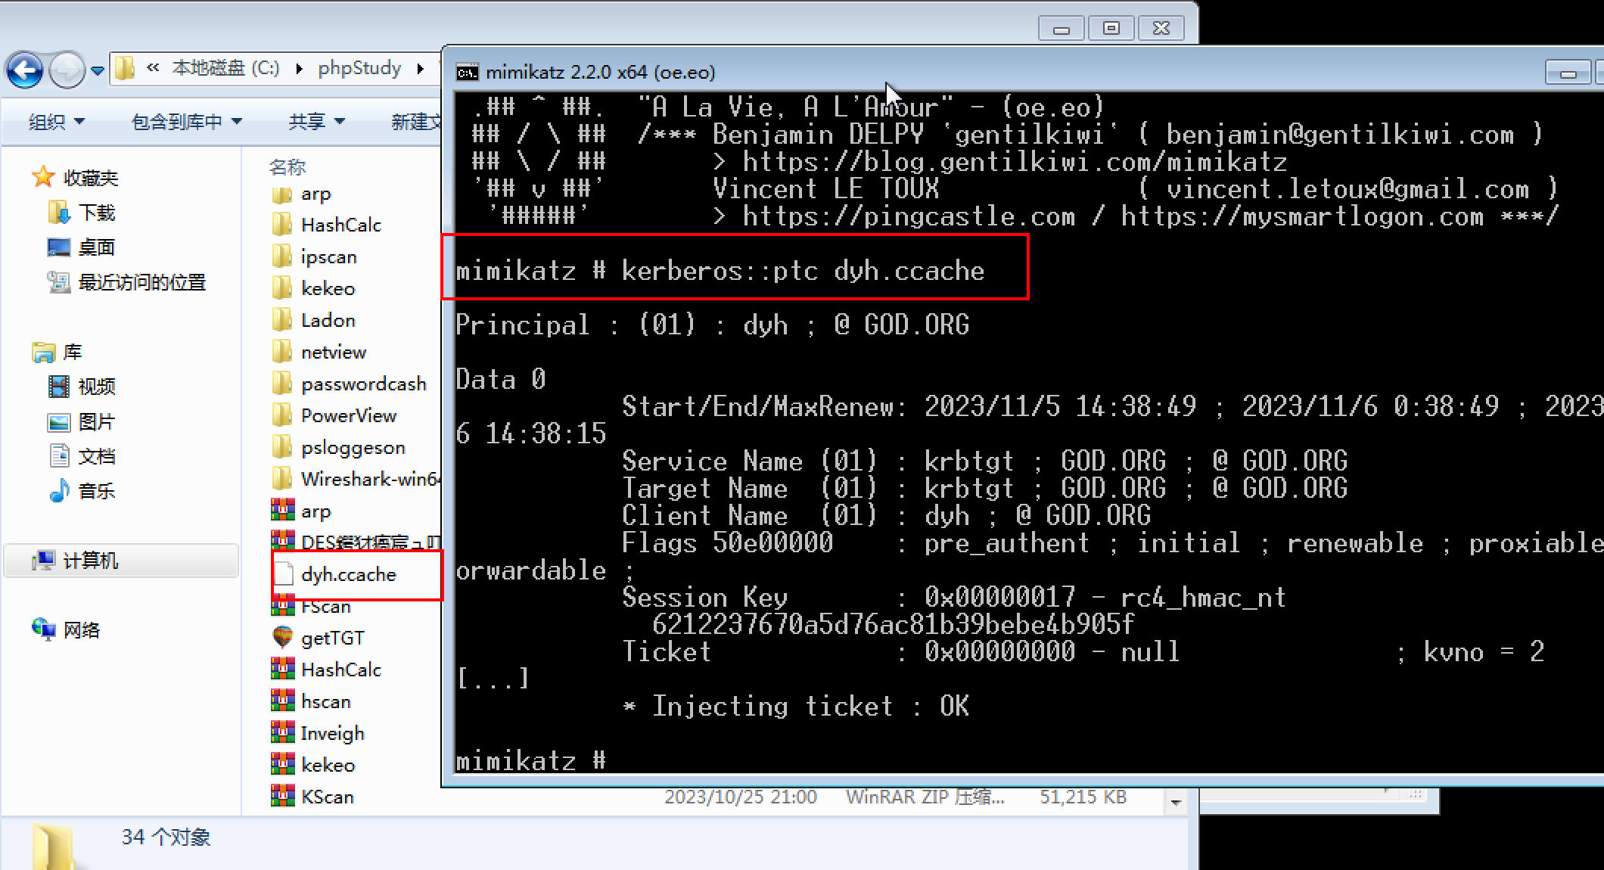Open the 组织 menu dropdown
The width and height of the screenshot is (1604, 870).
[x=57, y=121]
